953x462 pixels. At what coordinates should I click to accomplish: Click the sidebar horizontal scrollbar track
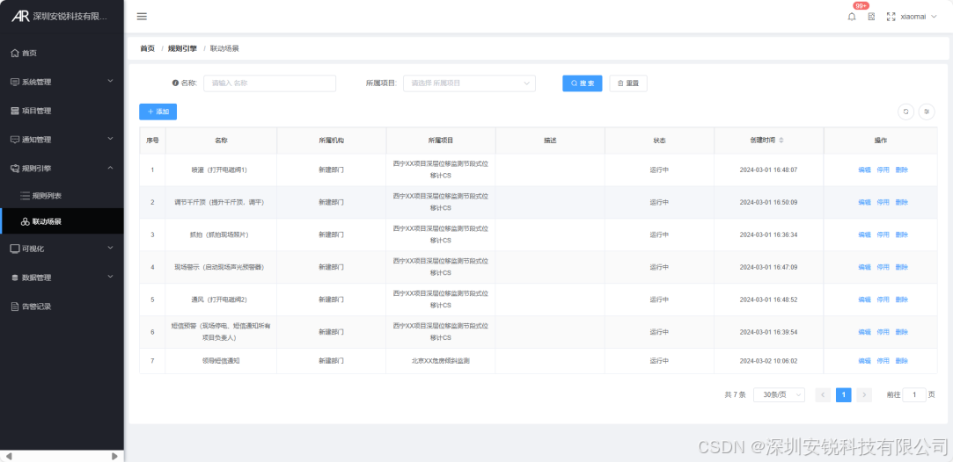tap(62, 456)
